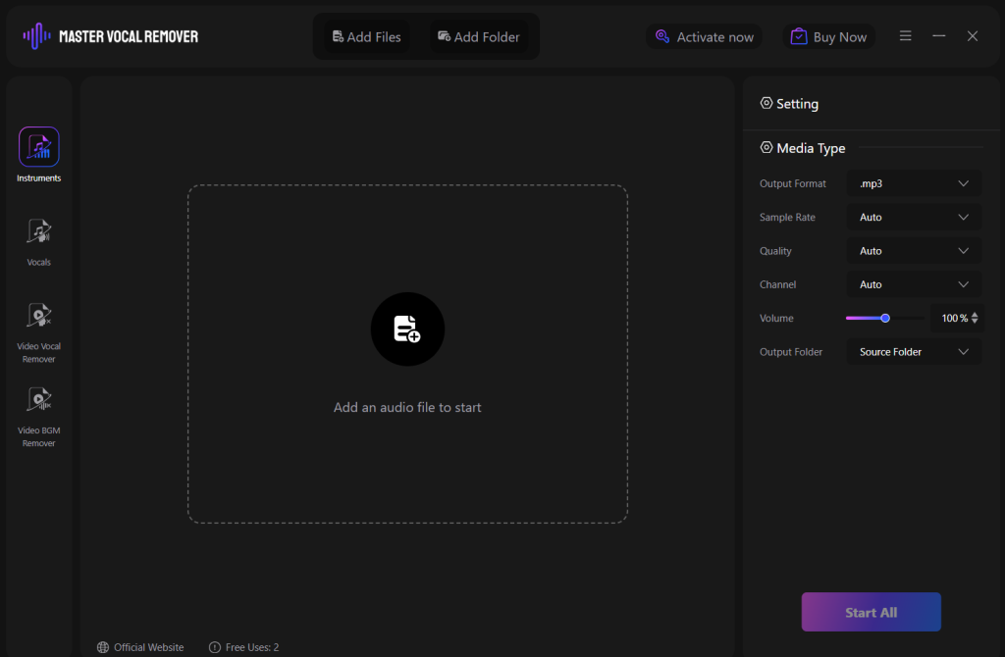Open the hamburger menu icon
The width and height of the screenshot is (1005, 657).
click(x=905, y=36)
